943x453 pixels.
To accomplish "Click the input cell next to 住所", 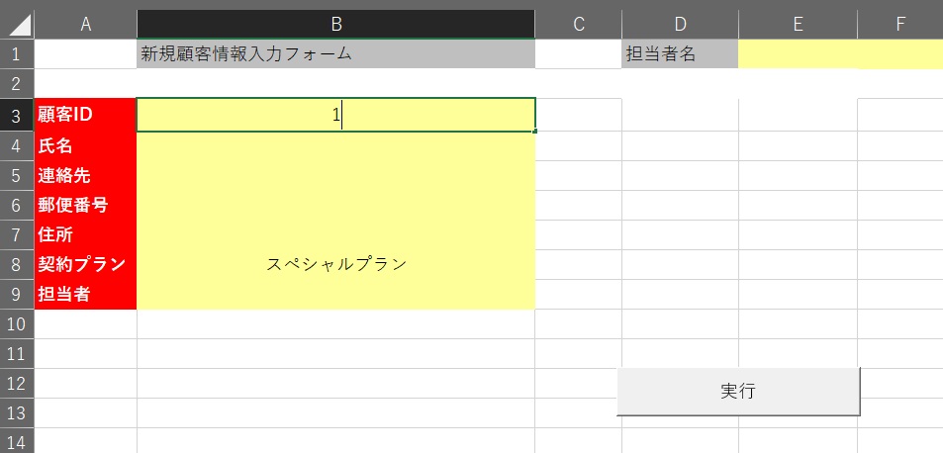I will [x=335, y=234].
